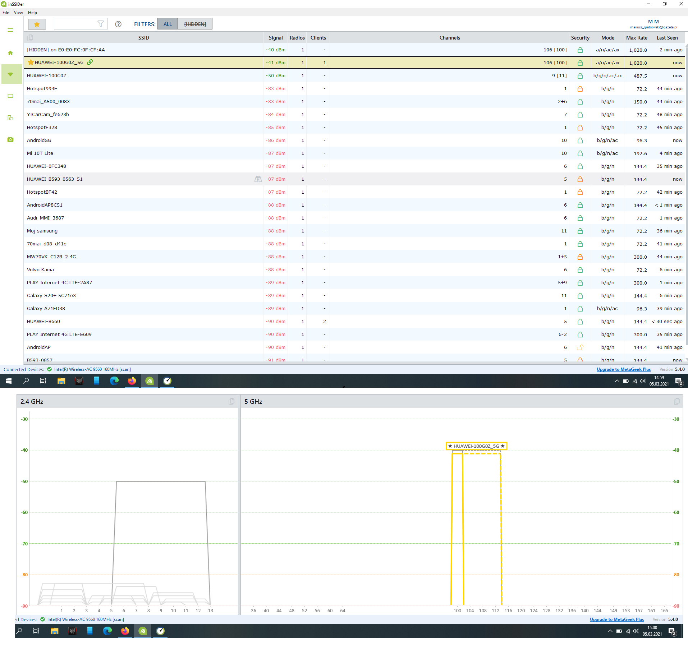Viewport: 688px width, 664px height.
Task: Open the camera screenshot tool in the sidebar
Action: point(10,139)
